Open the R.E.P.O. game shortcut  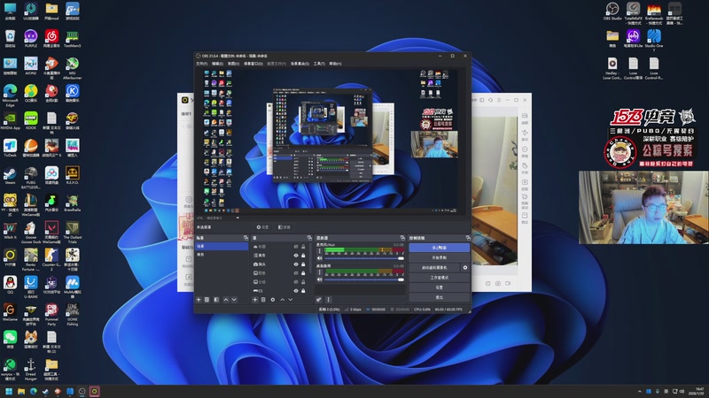pyautogui.click(x=73, y=175)
